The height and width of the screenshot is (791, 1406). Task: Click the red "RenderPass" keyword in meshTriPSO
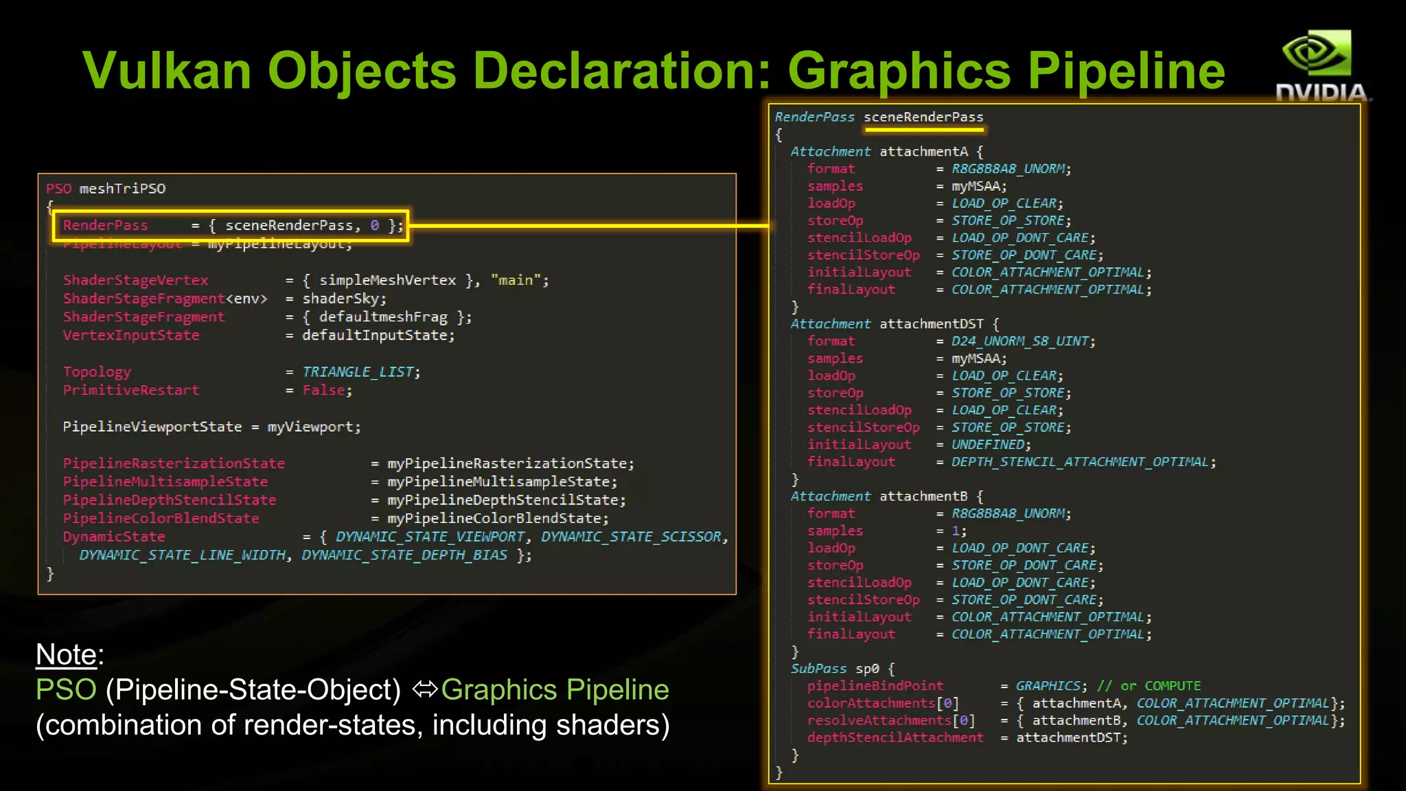click(x=105, y=225)
